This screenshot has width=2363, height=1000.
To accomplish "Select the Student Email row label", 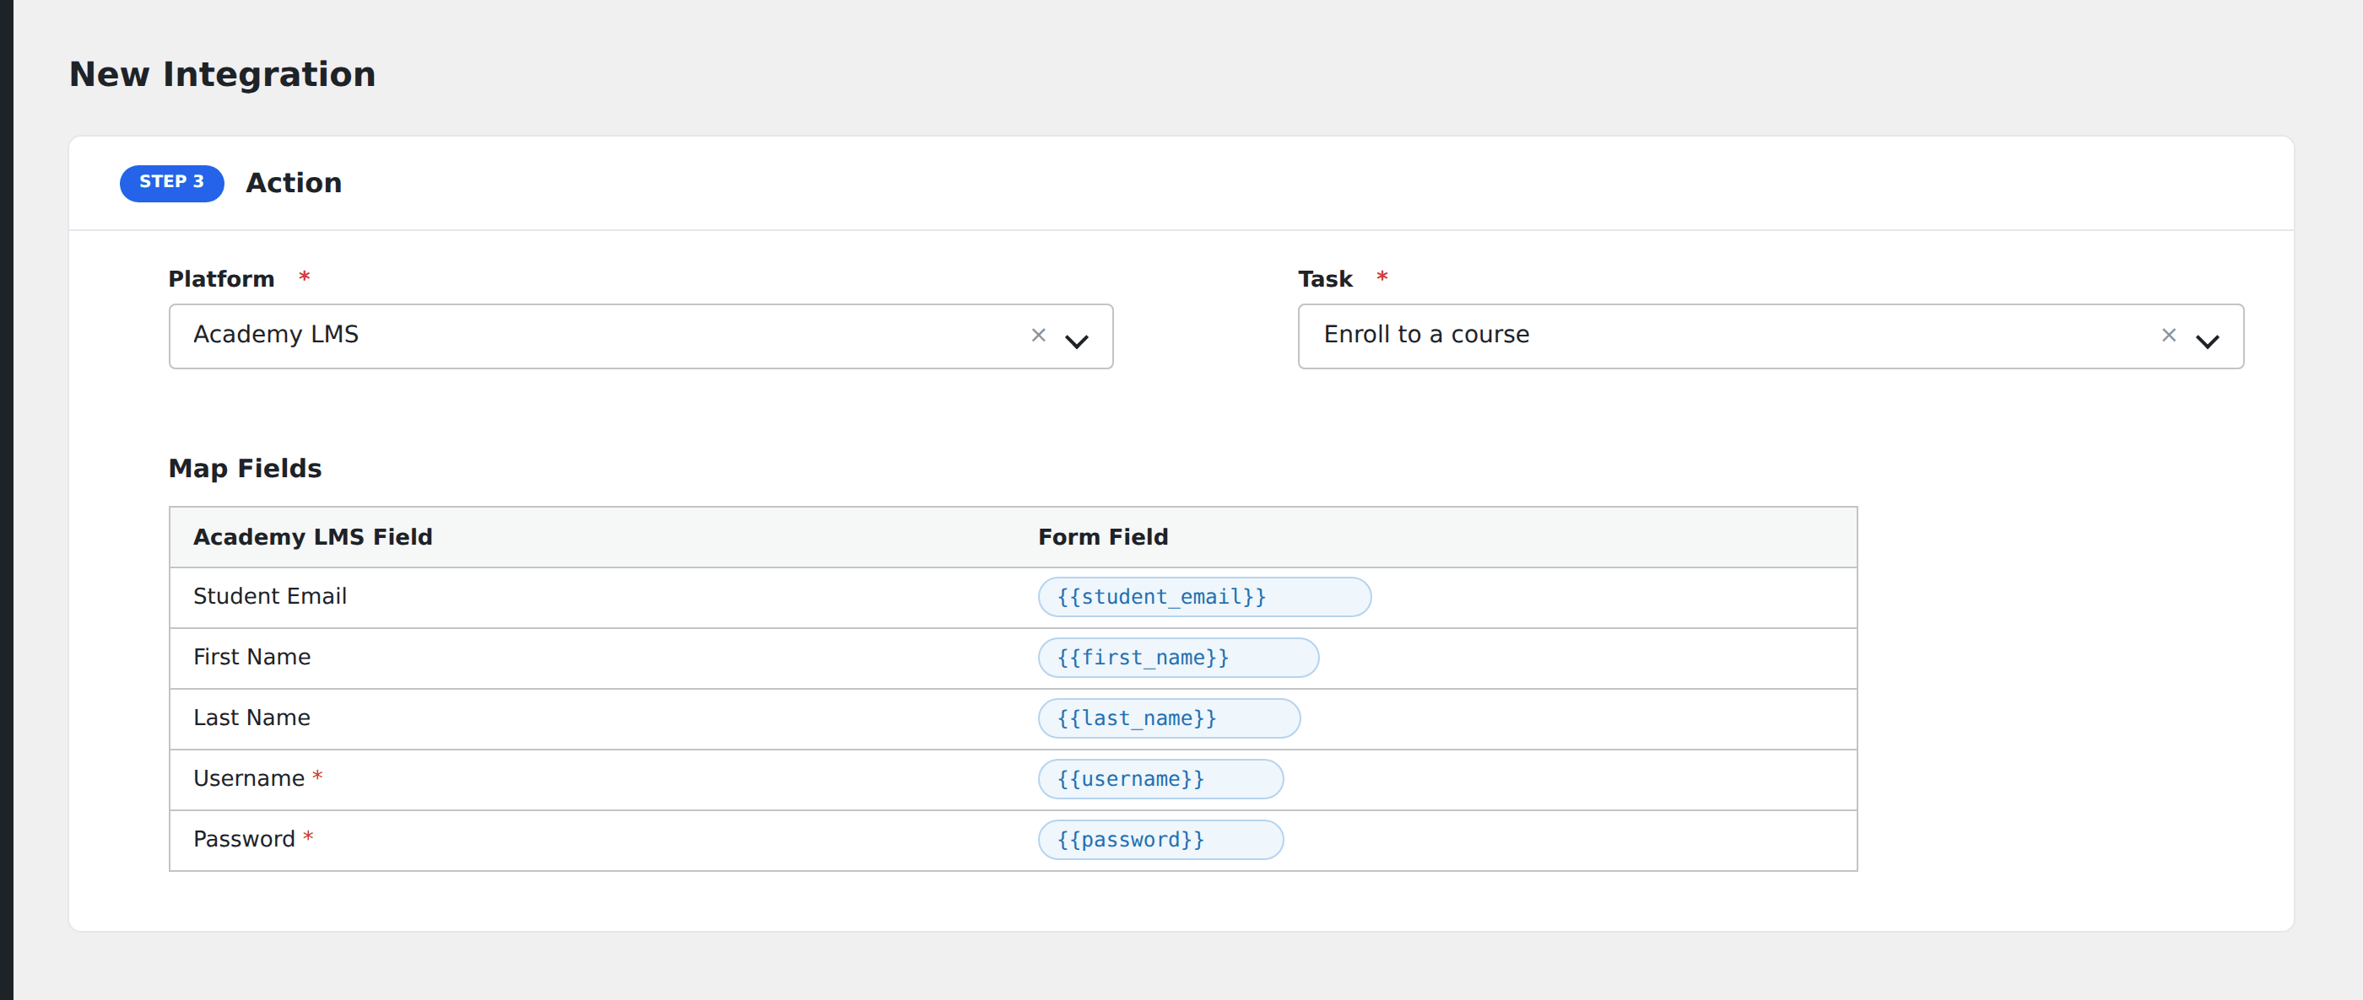I will tap(270, 596).
